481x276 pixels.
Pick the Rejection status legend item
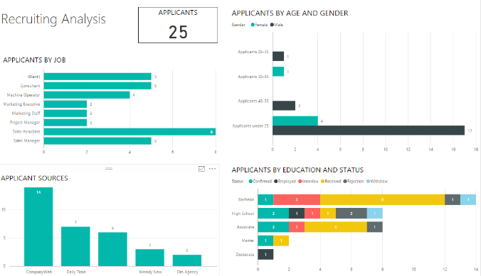[354, 182]
